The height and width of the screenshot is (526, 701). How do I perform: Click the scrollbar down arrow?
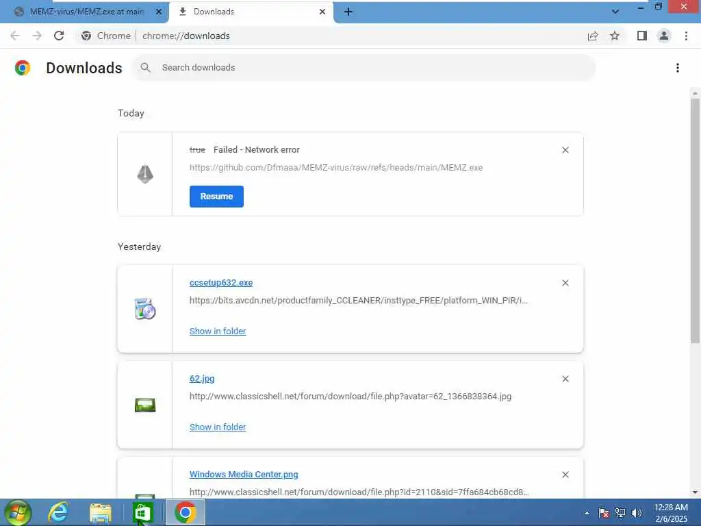pyautogui.click(x=695, y=492)
